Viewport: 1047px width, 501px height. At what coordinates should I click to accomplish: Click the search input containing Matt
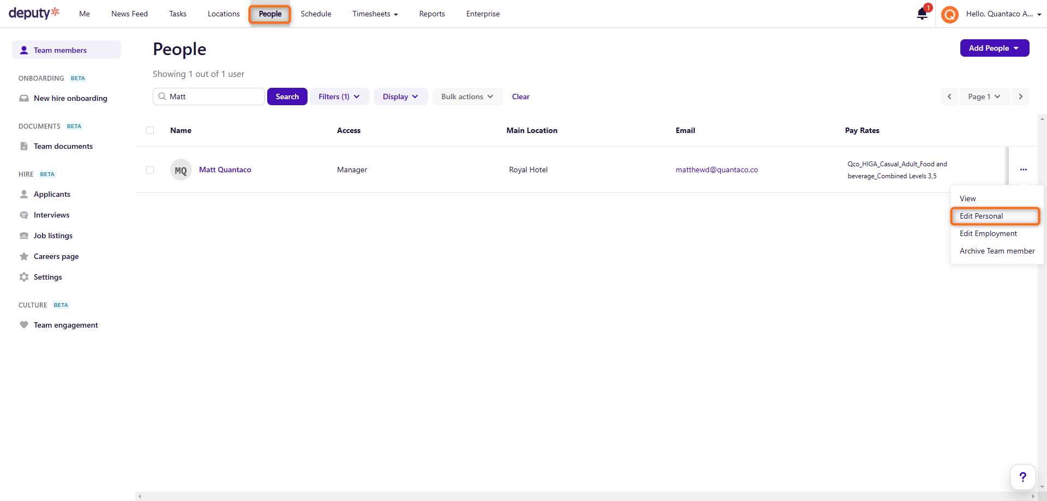tap(214, 96)
